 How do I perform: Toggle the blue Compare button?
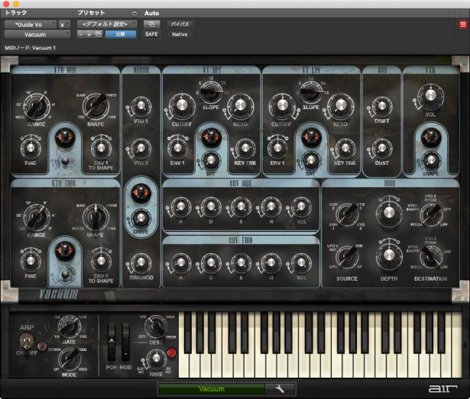pyautogui.click(x=121, y=34)
